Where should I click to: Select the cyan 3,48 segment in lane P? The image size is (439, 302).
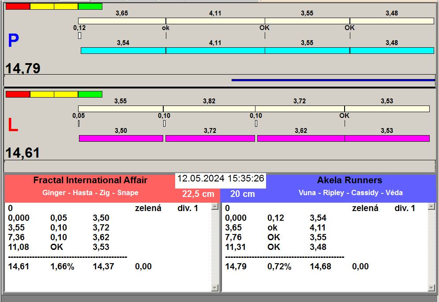(392, 50)
